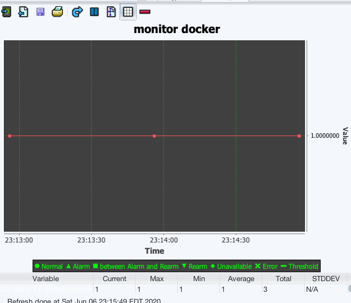
Task: Click the export-to-device toolbar icon
Action: (6, 12)
